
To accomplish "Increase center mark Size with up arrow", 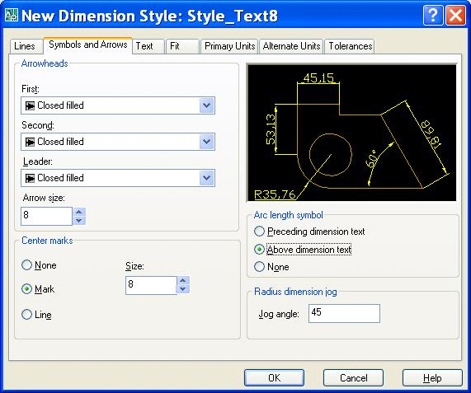I will (x=183, y=280).
